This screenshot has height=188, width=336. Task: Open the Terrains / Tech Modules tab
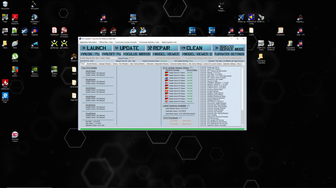120,64
